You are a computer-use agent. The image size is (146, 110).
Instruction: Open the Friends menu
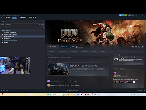coord(11,15)
